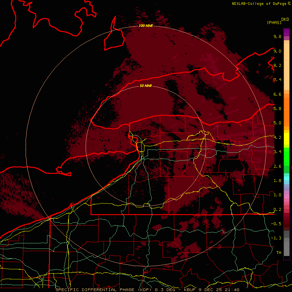Pick the gray segment beside the TH label
The height and width of the screenshot is (292, 292).
(x=286, y=249)
